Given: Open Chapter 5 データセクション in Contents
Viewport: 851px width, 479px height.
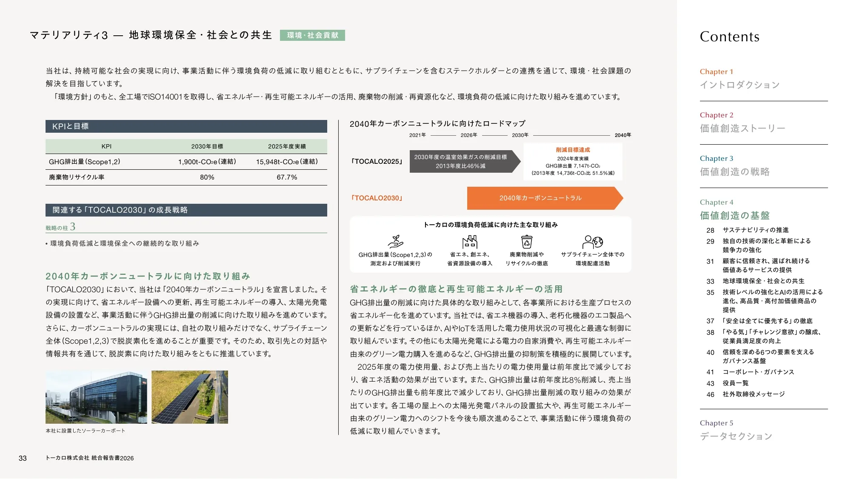Looking at the screenshot, I should click(x=736, y=430).
